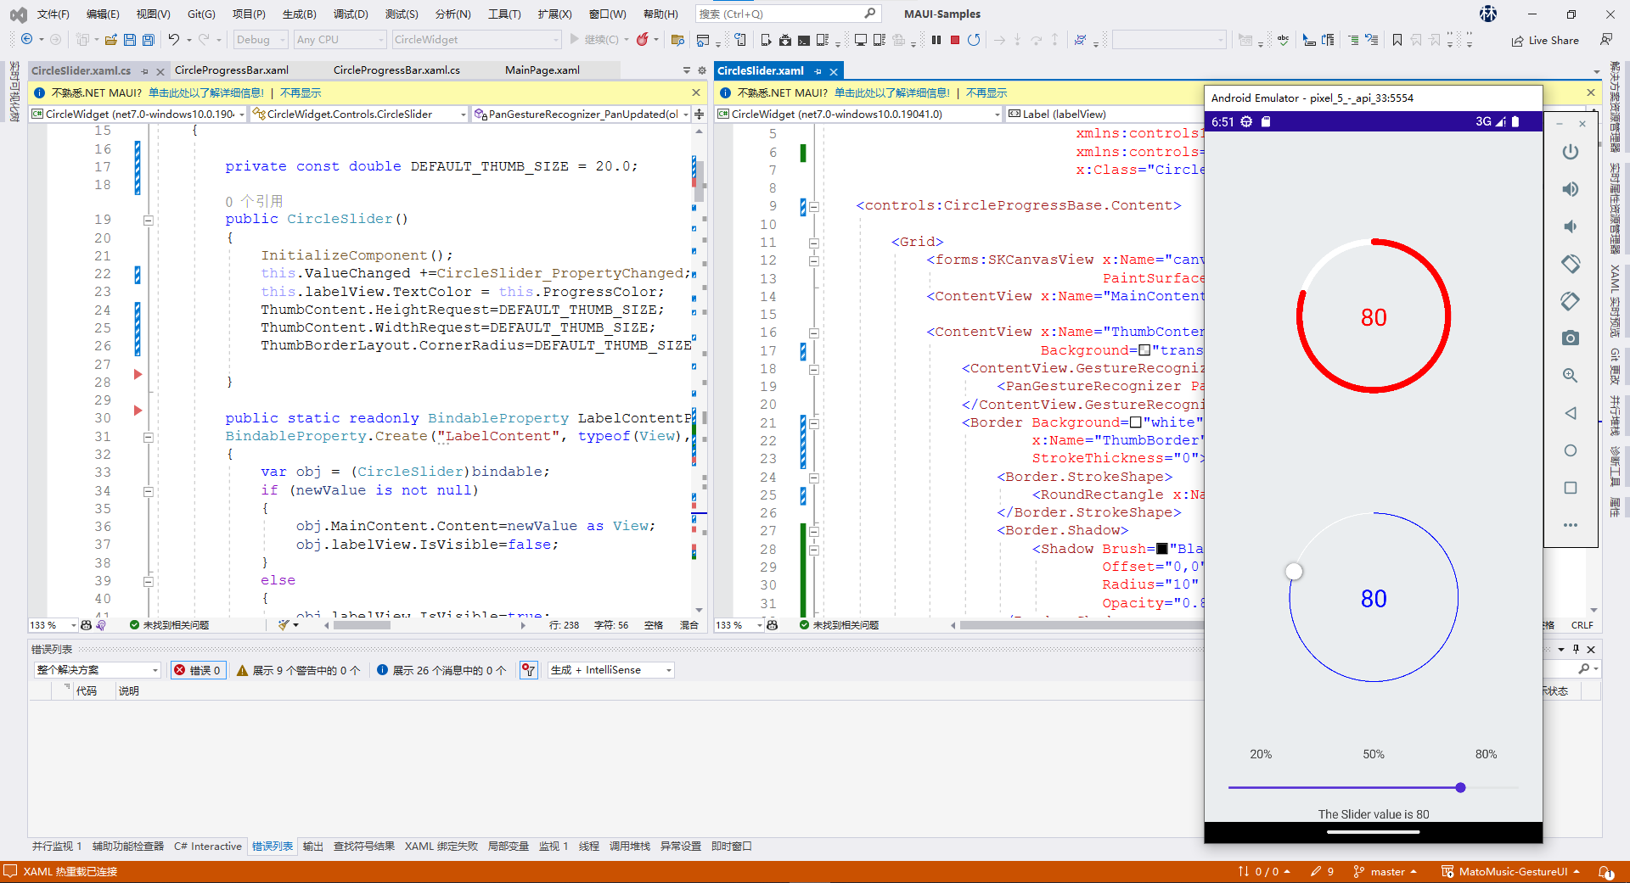Screen dimensions: 1630x883
Task: Toggle the 9 warnings filter in Error List
Action: click(x=298, y=670)
